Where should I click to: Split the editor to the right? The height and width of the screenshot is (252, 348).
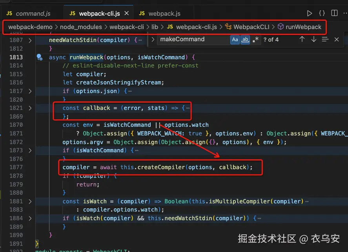point(334,13)
